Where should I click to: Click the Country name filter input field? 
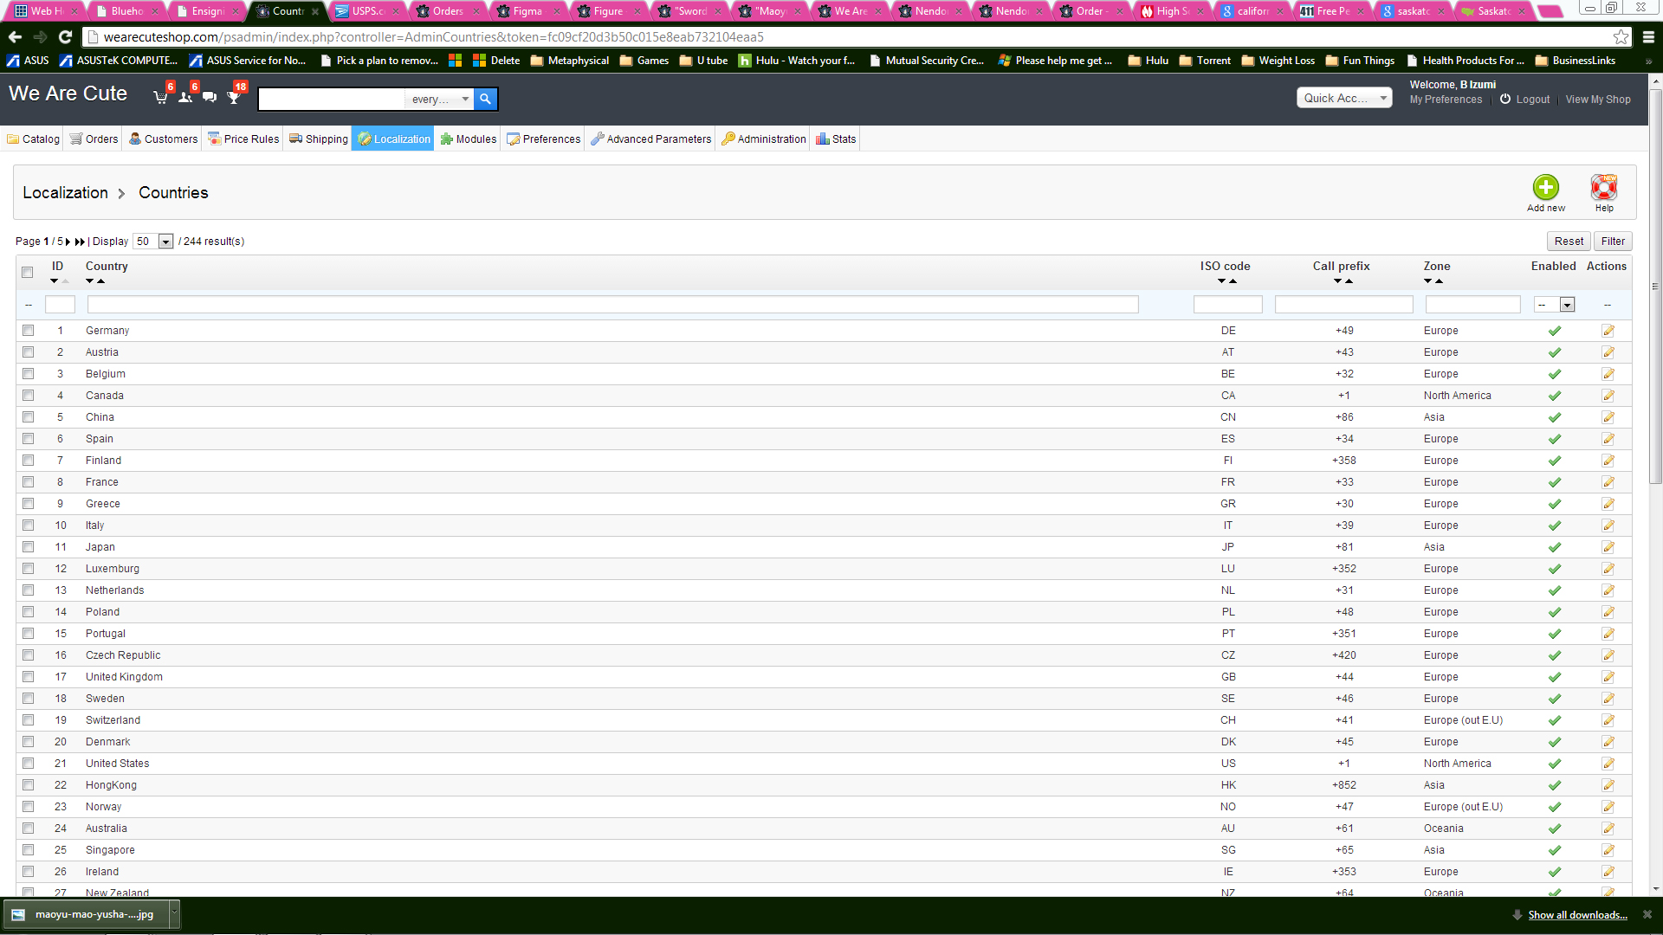[x=612, y=305]
